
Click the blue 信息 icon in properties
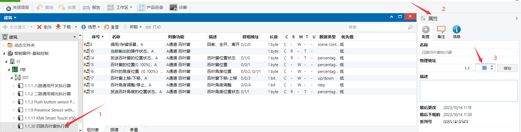point(456,29)
